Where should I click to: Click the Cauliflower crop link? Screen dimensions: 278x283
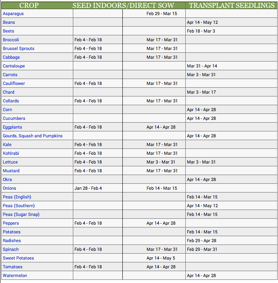pyautogui.click(x=14, y=84)
